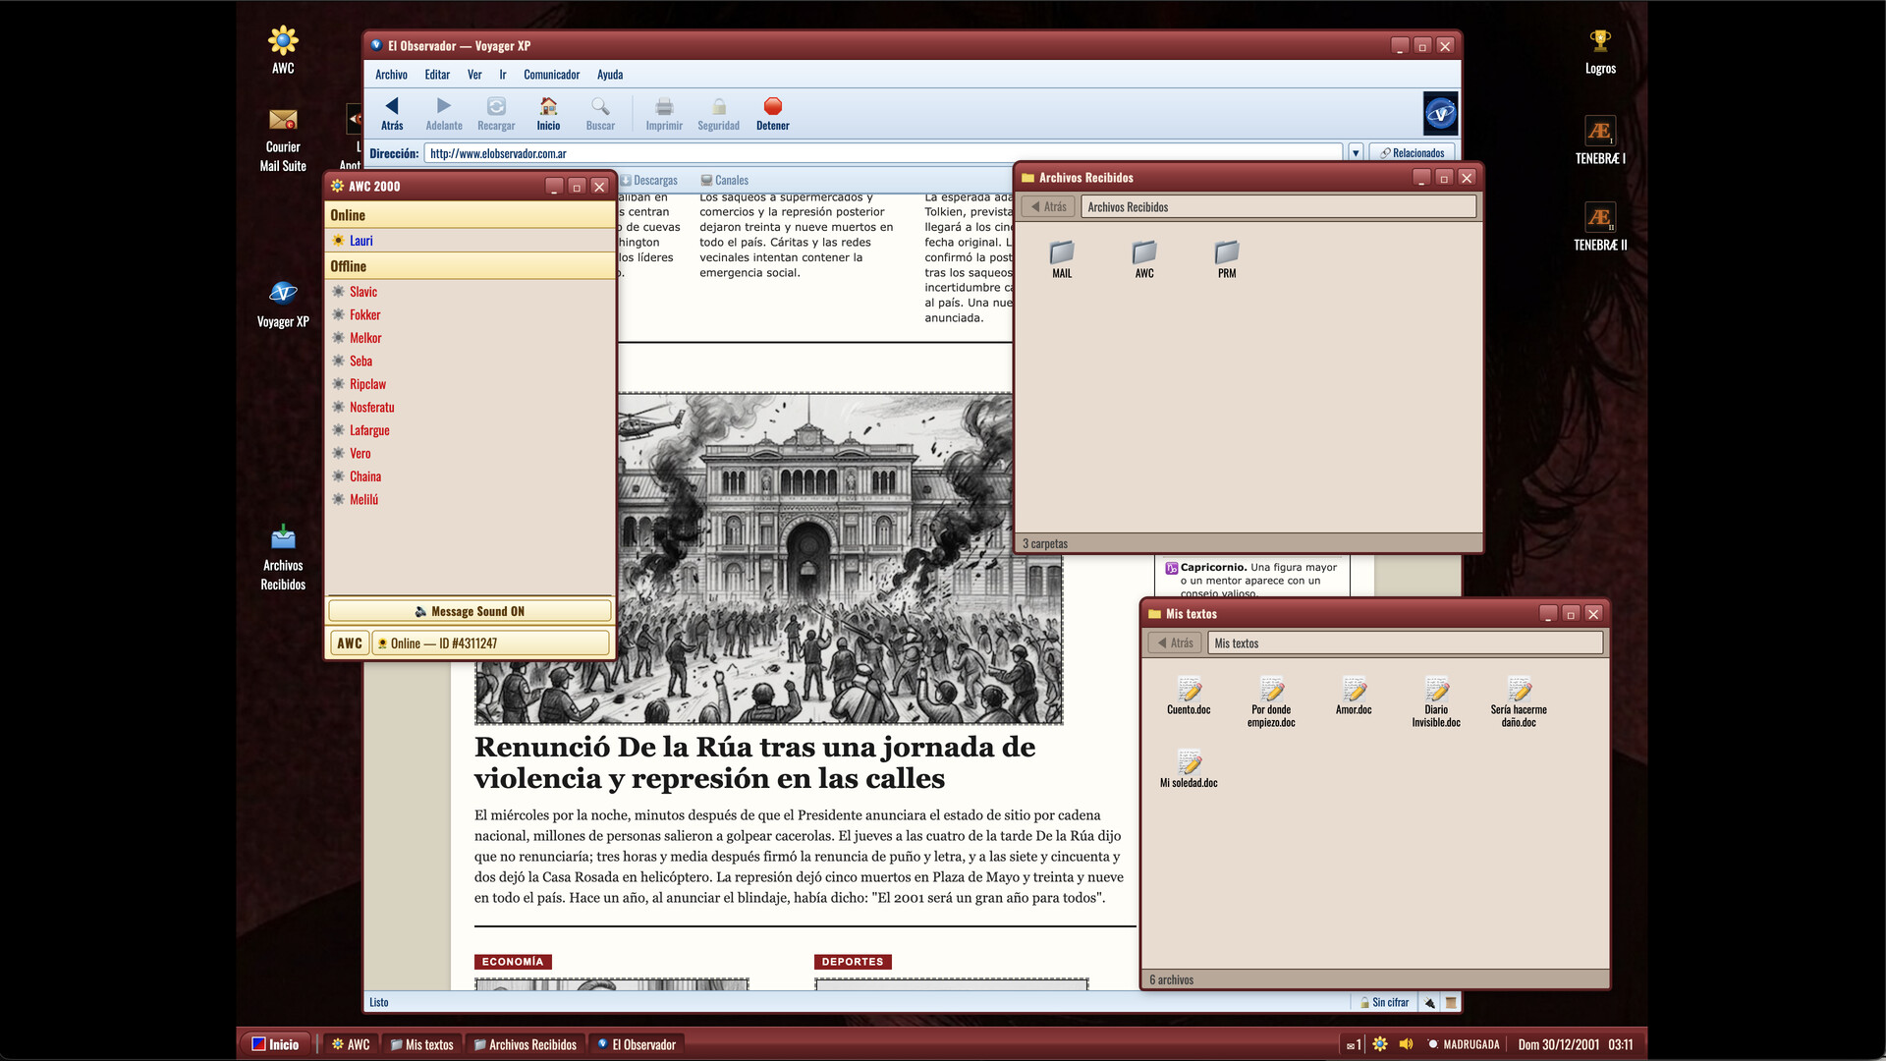The width and height of the screenshot is (1886, 1061).
Task: Open the Ayuda menu
Action: 610,75
